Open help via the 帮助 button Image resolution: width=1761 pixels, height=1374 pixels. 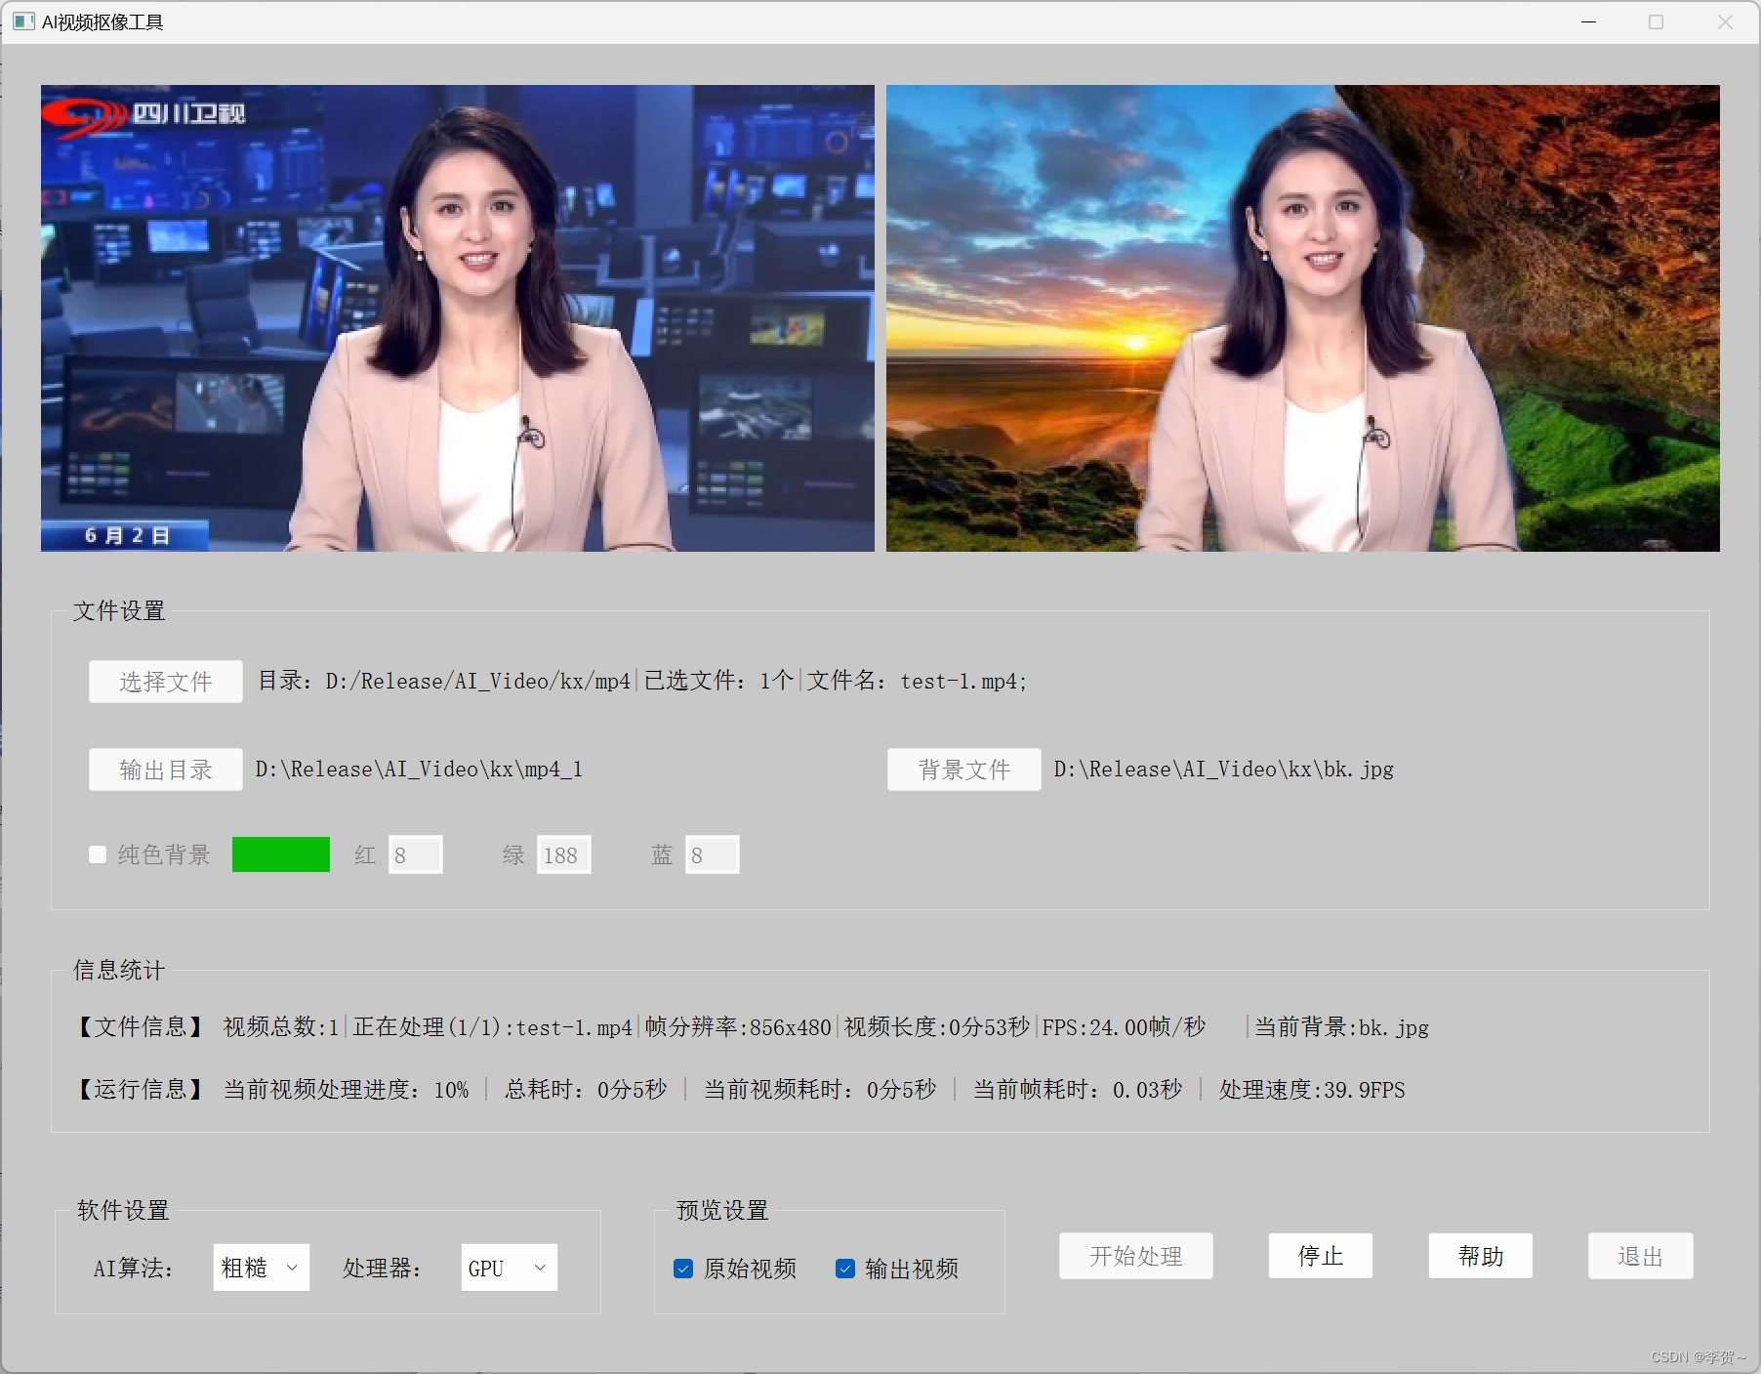click(x=1480, y=1256)
